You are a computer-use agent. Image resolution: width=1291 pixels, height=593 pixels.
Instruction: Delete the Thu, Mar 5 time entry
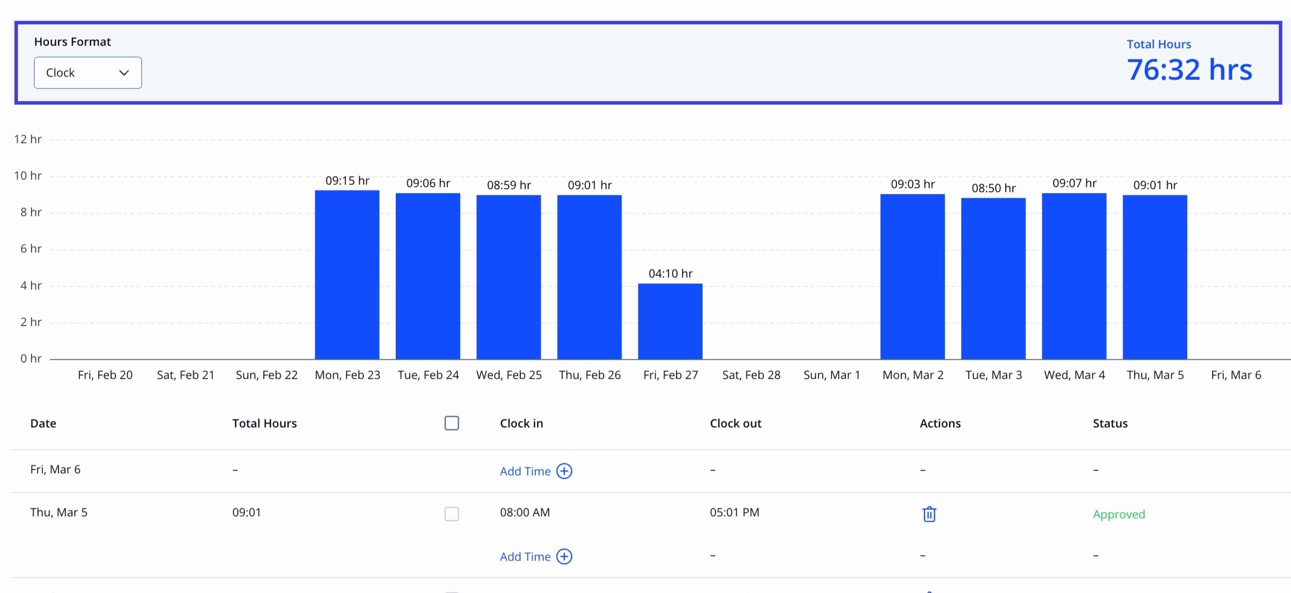[929, 514]
